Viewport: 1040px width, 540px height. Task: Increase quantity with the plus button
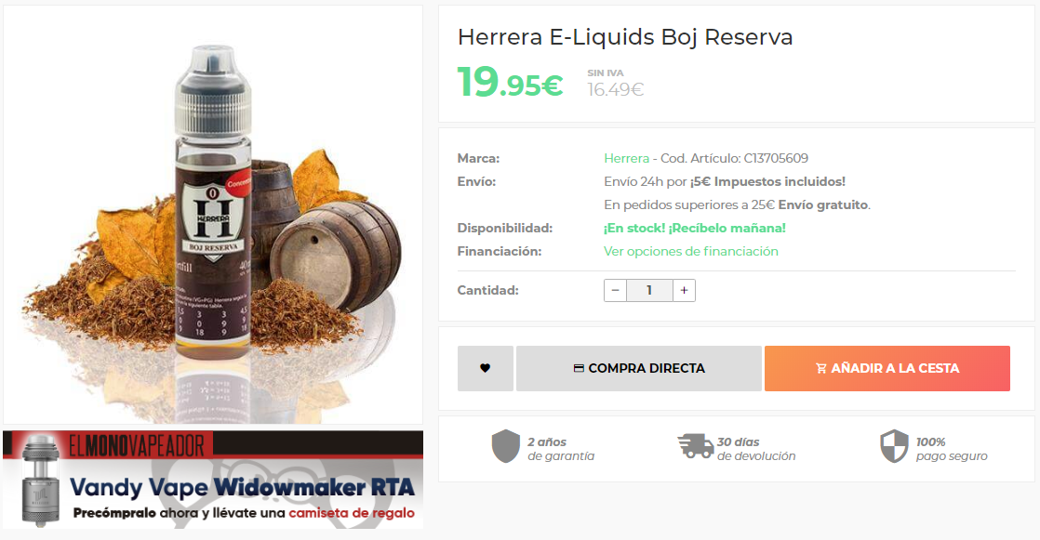point(684,290)
